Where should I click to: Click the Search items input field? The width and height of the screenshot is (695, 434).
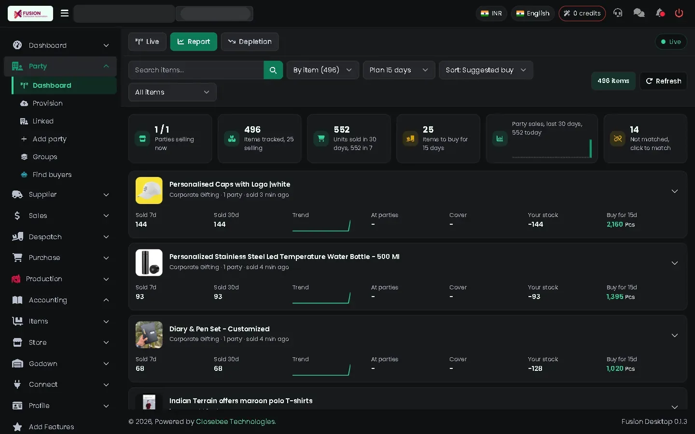[x=196, y=70]
